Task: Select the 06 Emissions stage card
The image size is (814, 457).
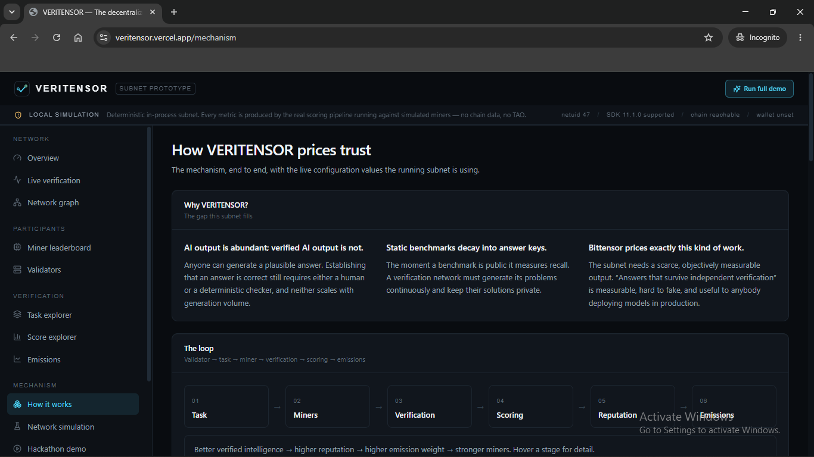Action: [734, 406]
